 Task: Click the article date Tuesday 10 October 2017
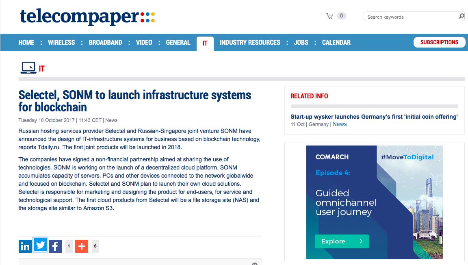(x=46, y=120)
